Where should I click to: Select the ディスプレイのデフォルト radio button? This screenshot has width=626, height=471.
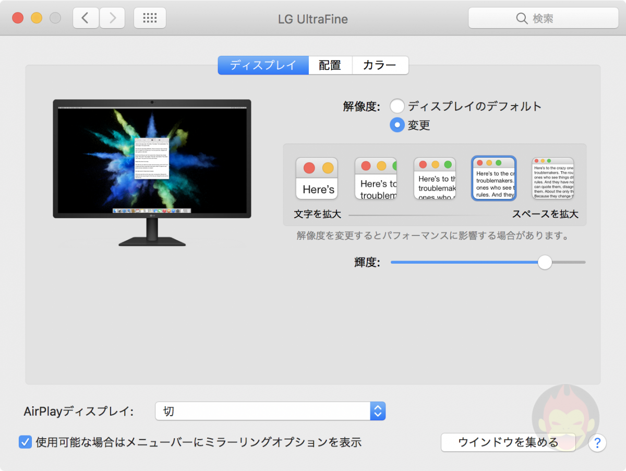coord(397,105)
